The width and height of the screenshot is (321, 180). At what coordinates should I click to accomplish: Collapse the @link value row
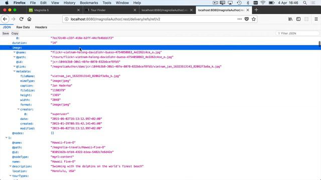coord(15,66)
